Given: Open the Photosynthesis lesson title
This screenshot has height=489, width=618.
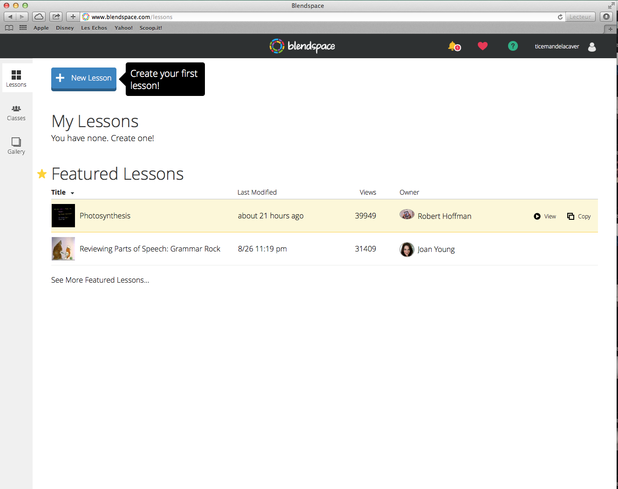Looking at the screenshot, I should click(x=105, y=216).
